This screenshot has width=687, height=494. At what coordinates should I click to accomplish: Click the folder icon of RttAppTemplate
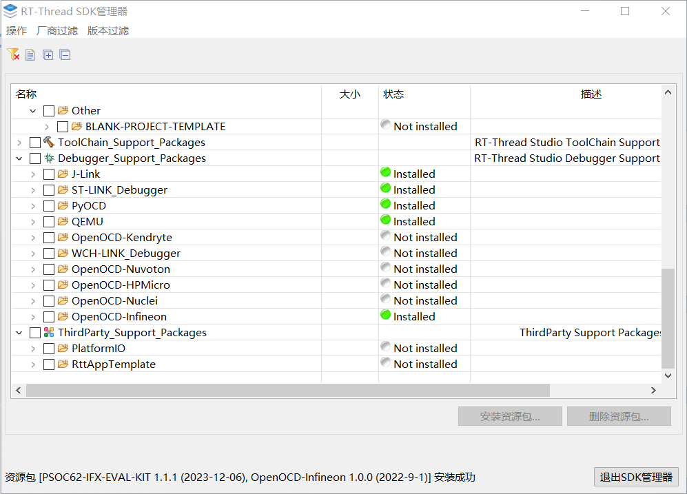coord(63,364)
